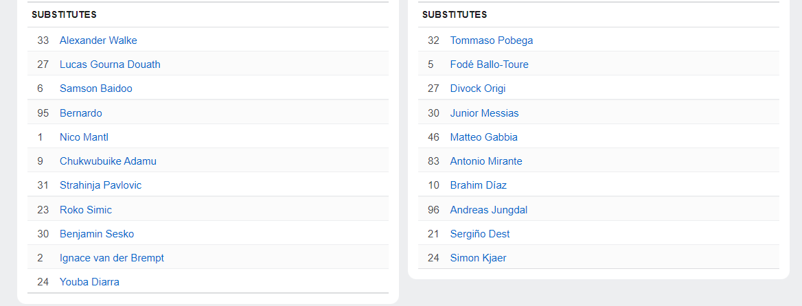Click on Nico Mantl
802x306 pixels.
click(84, 137)
